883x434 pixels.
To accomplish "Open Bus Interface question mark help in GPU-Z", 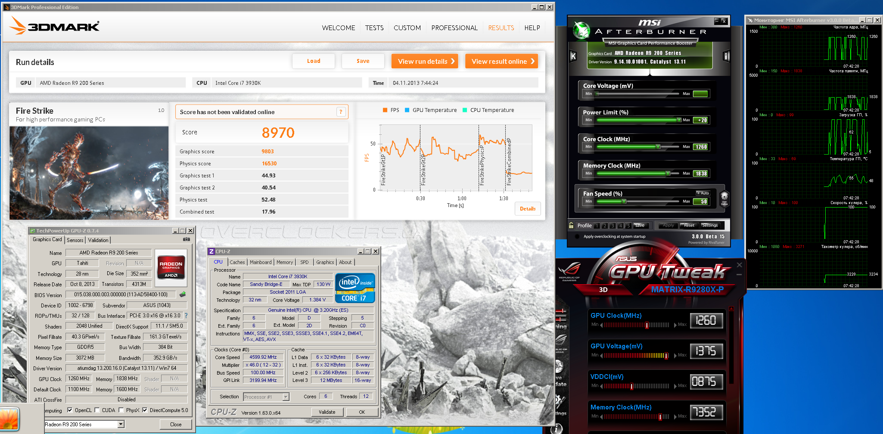I will coord(186,316).
